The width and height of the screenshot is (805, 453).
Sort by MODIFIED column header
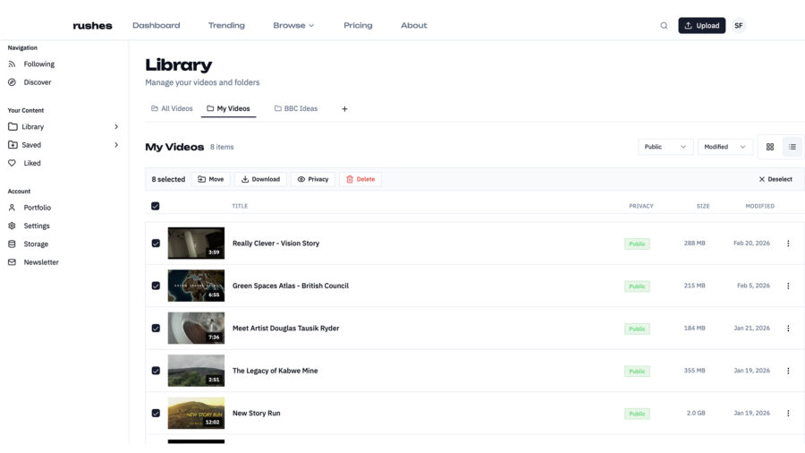[759, 206]
